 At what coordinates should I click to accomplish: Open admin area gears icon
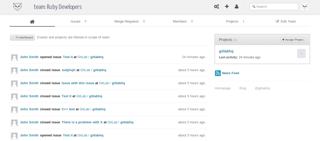pos(217,7)
